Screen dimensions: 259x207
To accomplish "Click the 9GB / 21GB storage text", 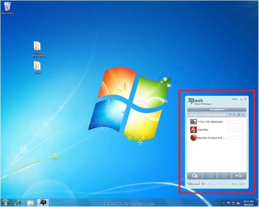I will [x=238, y=184].
